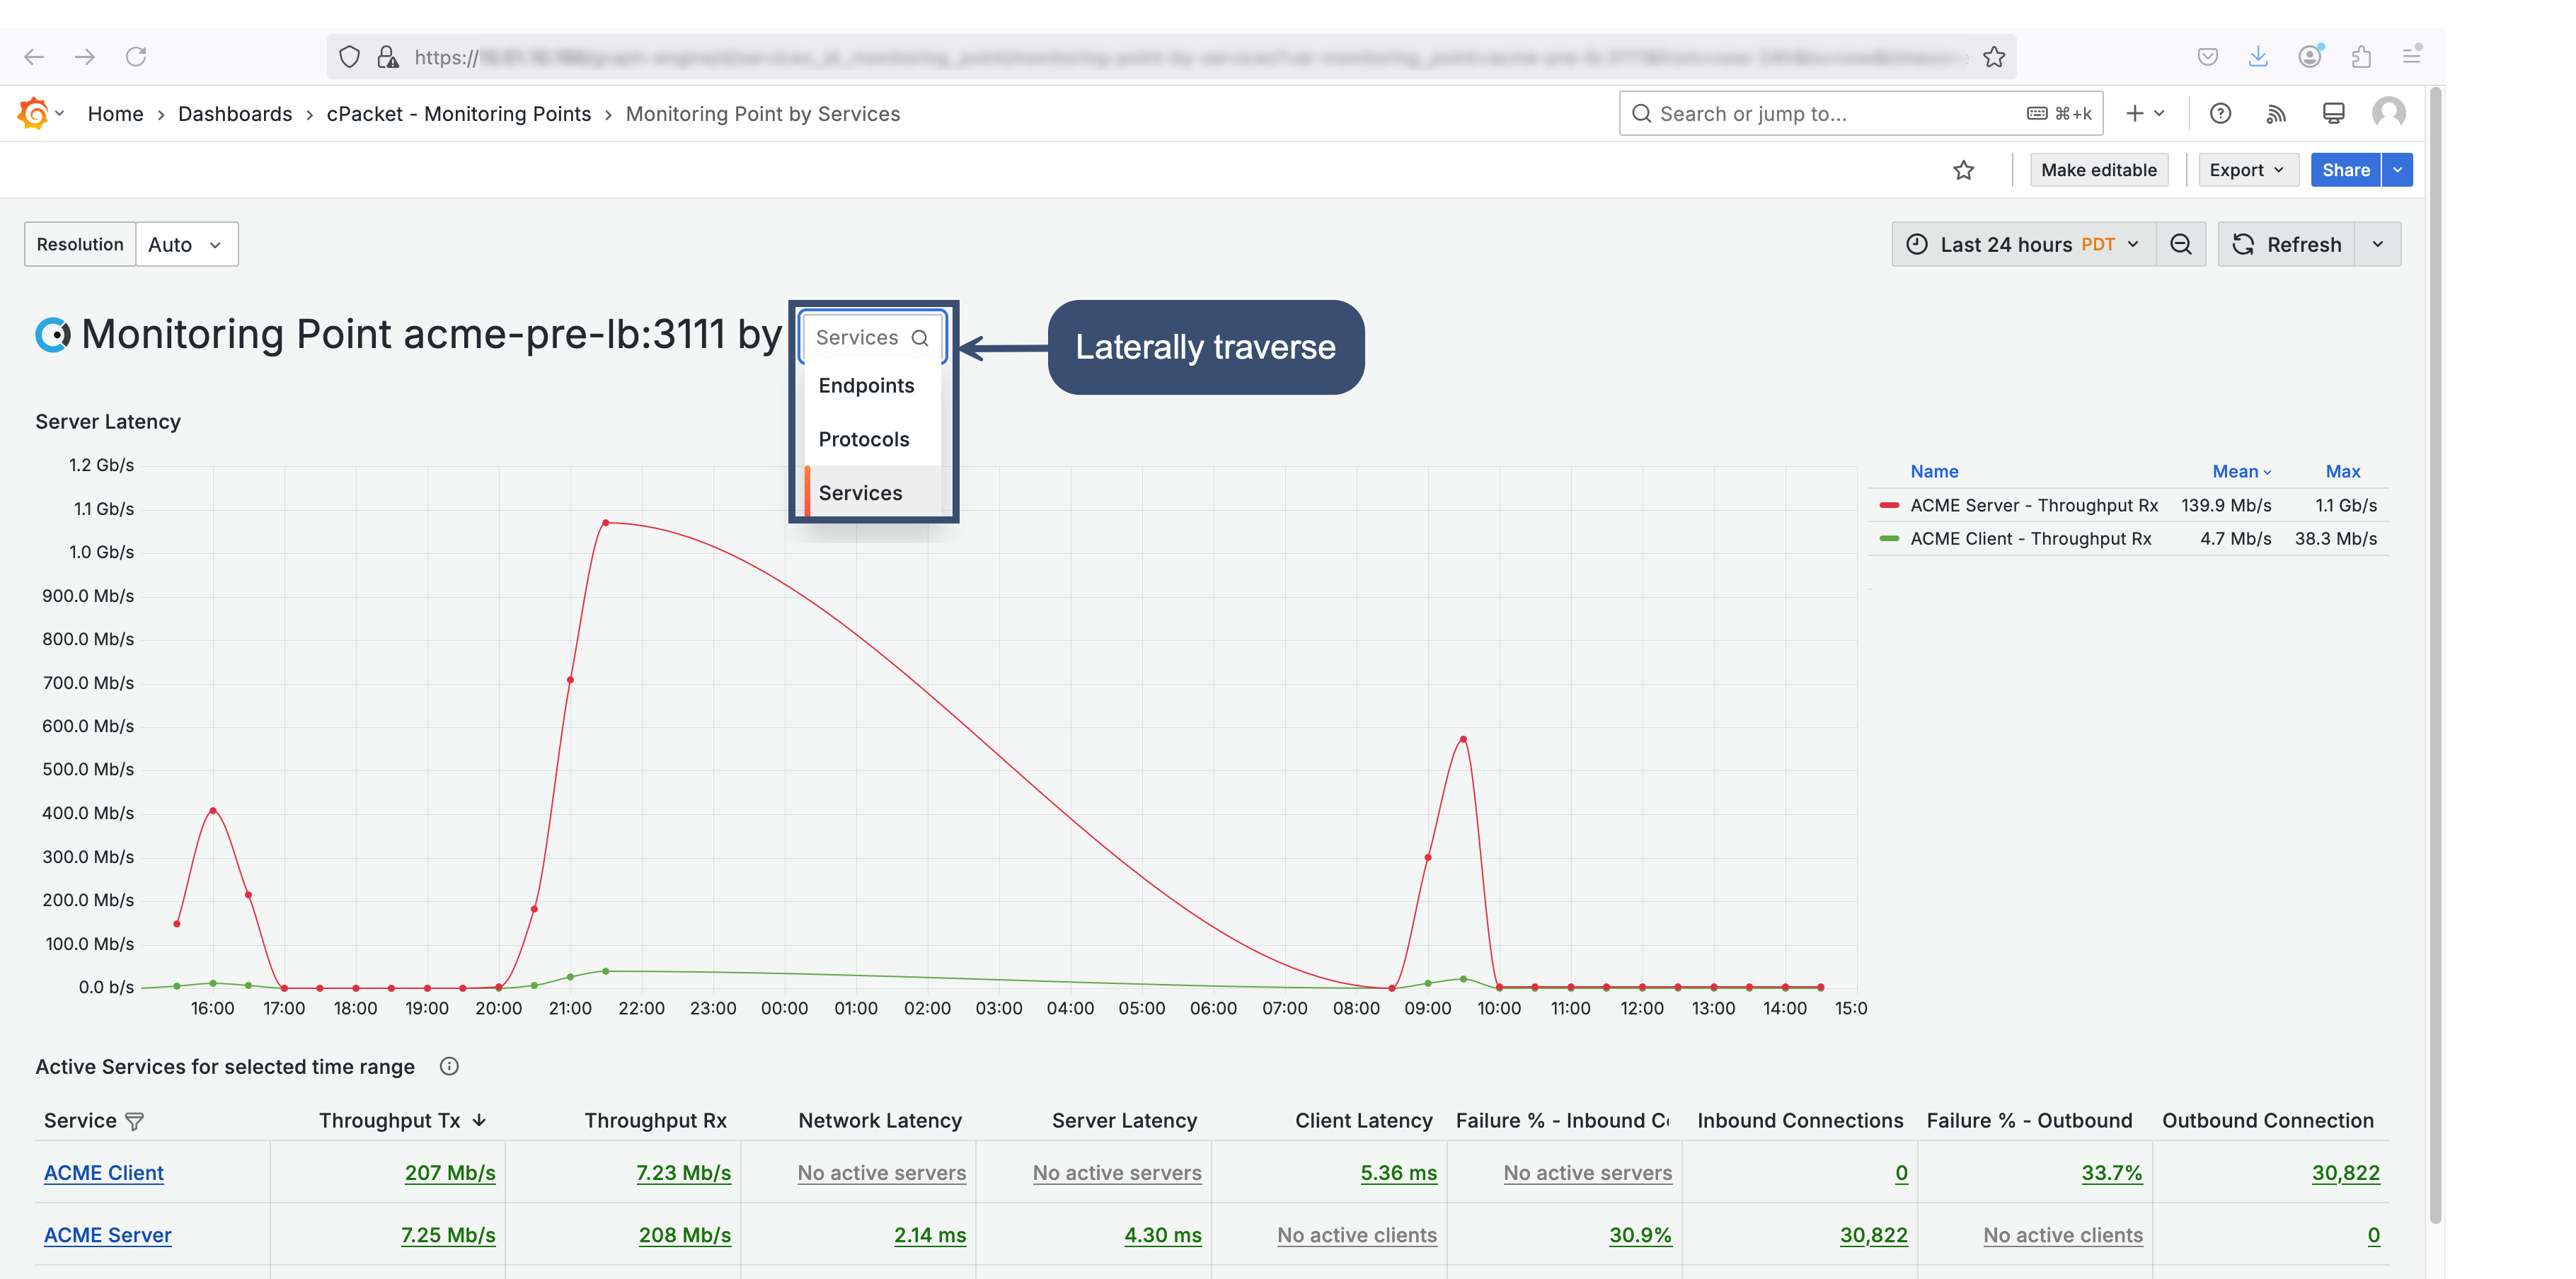
Task: Sort legend by Mean column
Action: 2241,472
